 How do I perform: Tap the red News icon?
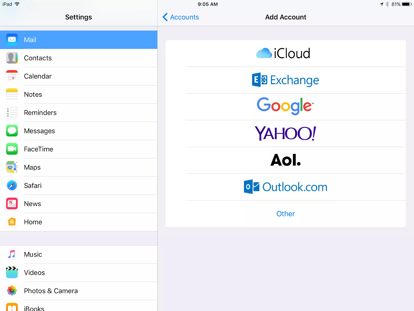[x=12, y=204]
